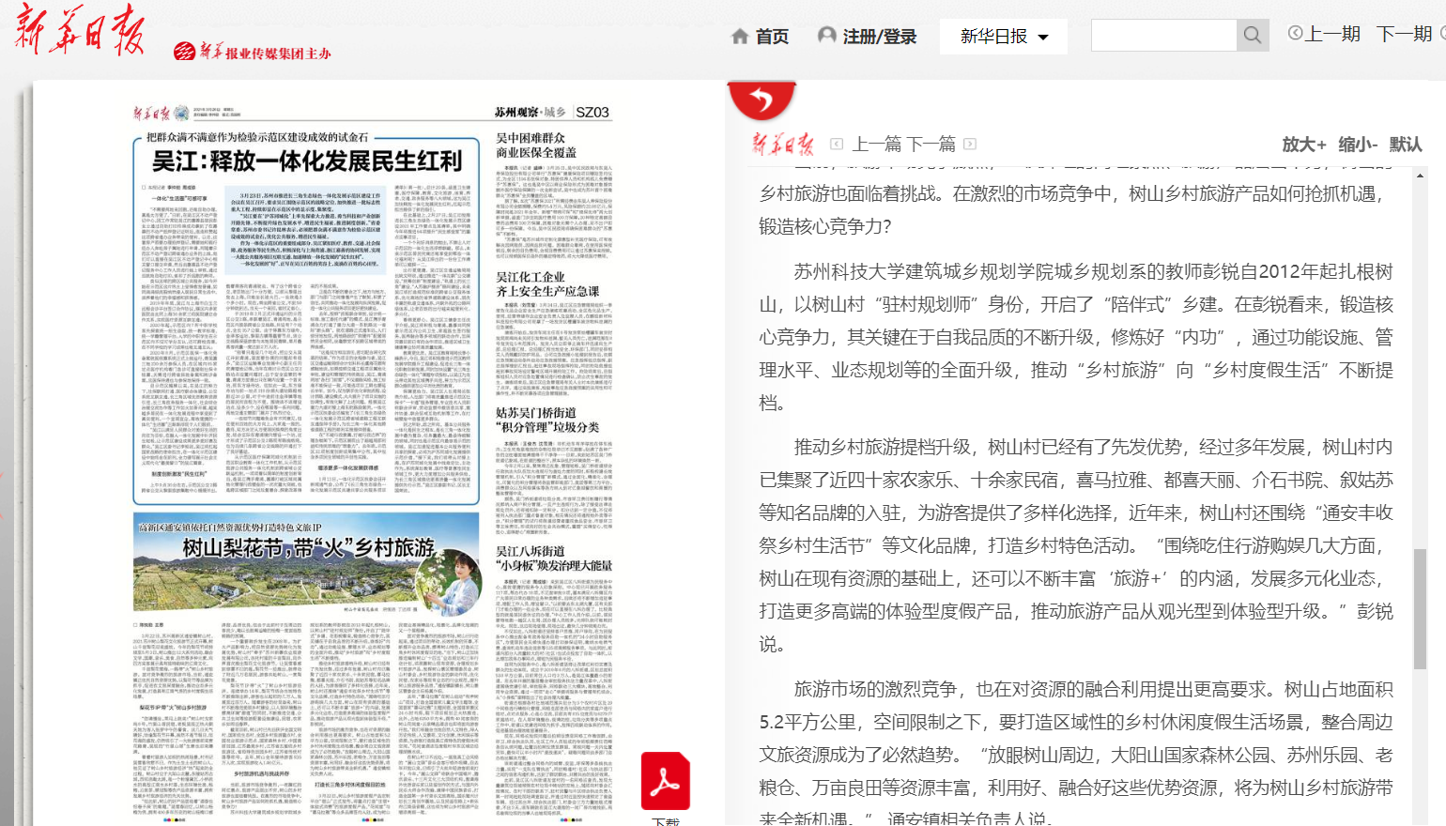Open article 吴江:释放一体化发展民生红利
This screenshot has width=1446, height=826.
click(x=307, y=161)
